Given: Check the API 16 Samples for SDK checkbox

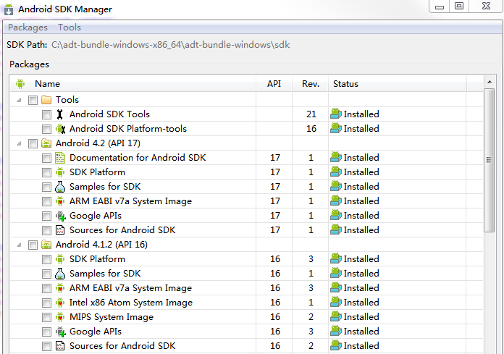Looking at the screenshot, I should coord(46,274).
